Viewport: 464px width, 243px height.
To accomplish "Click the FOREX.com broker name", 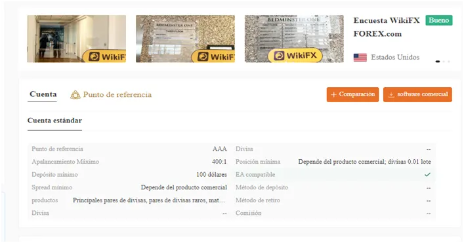I will (377, 34).
